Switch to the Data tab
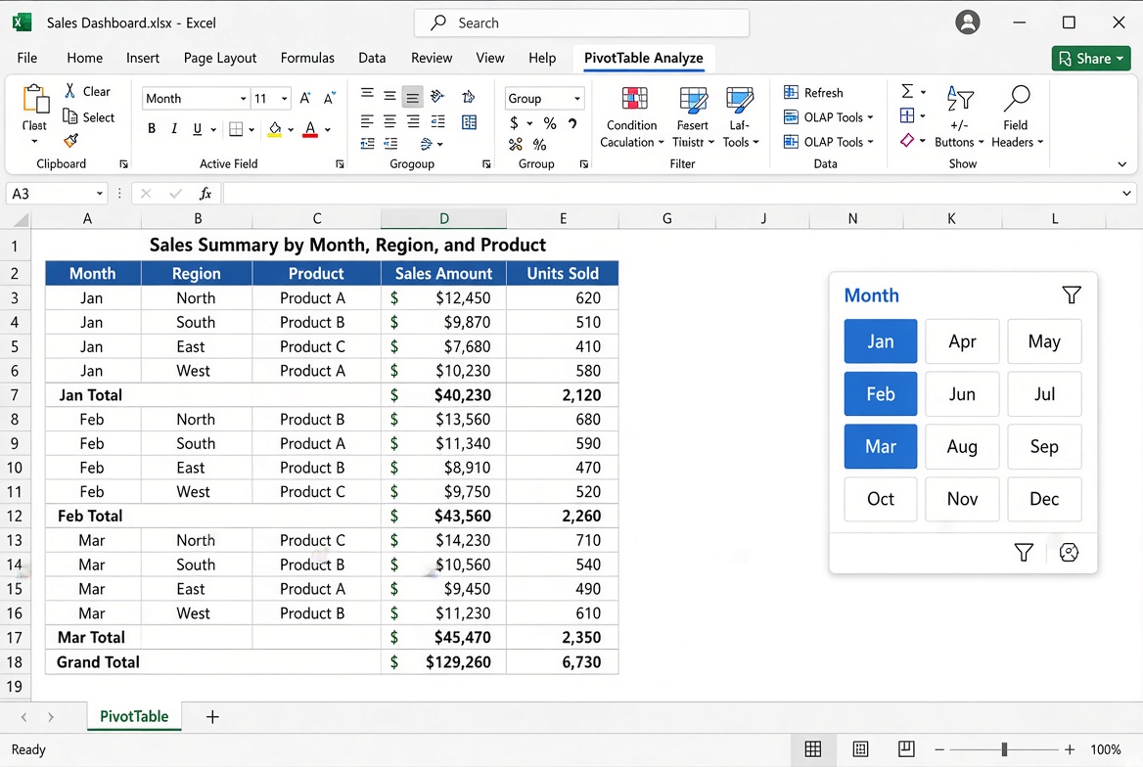The width and height of the screenshot is (1143, 767). click(x=372, y=58)
